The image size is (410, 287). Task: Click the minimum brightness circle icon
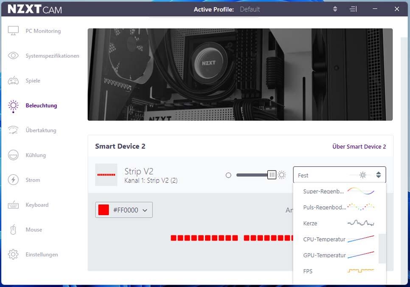pos(228,175)
